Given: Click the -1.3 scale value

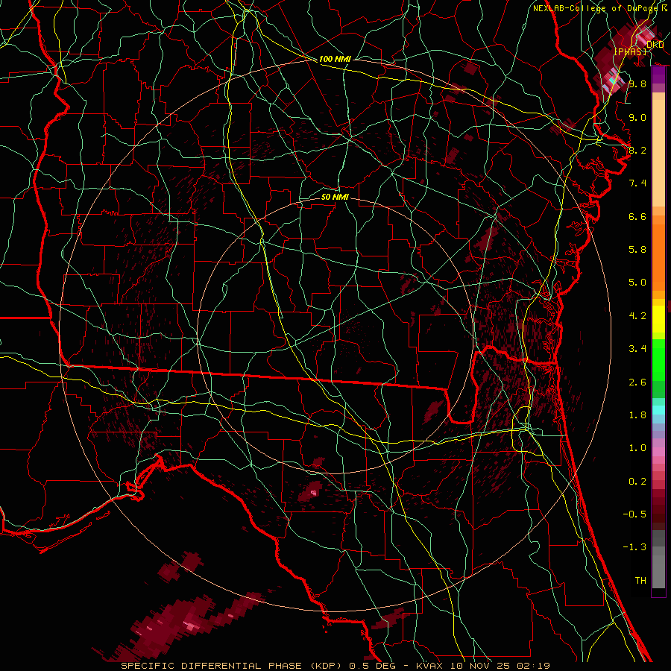Looking at the screenshot, I should [x=634, y=547].
